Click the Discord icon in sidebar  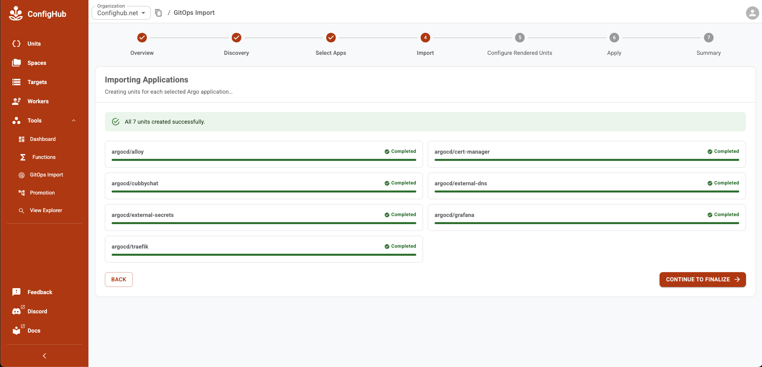tap(16, 311)
